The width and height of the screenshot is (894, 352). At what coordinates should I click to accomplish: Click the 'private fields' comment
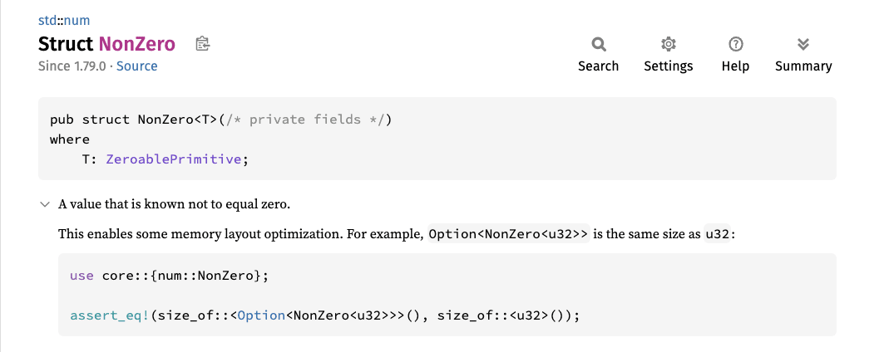316,120
